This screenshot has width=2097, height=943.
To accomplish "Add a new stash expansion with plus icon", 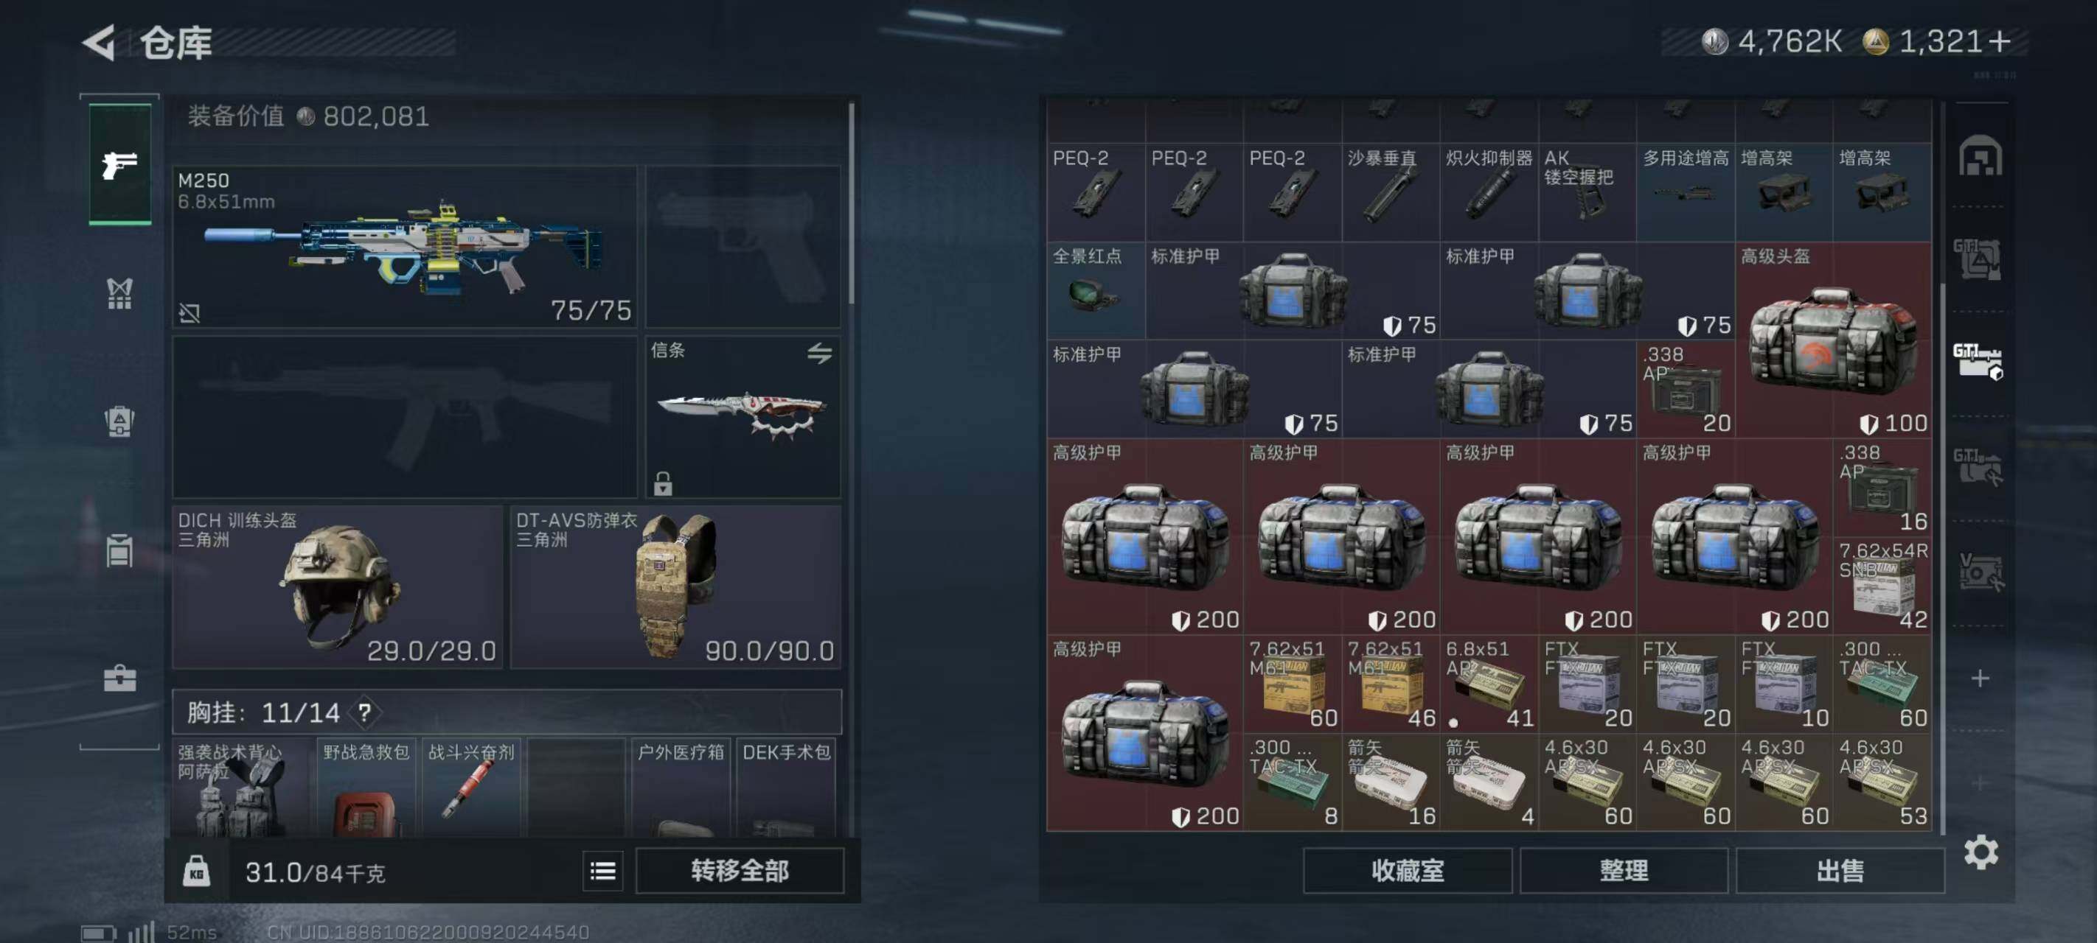I will click(1980, 678).
